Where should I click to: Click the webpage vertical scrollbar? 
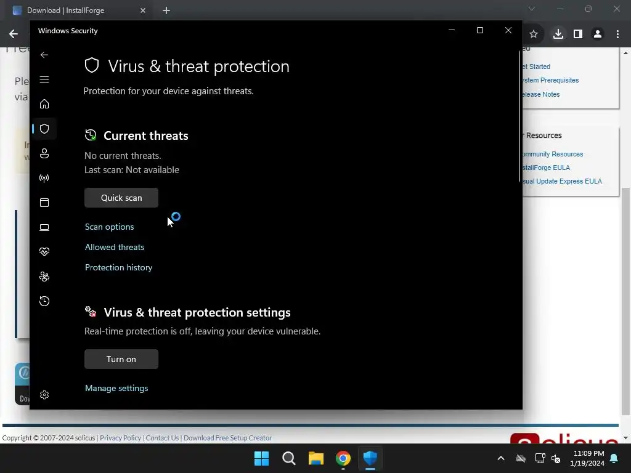click(626, 302)
